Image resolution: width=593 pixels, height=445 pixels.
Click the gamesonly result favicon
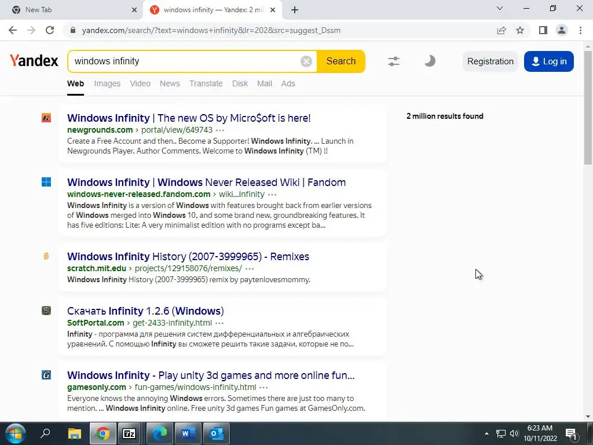click(x=46, y=375)
